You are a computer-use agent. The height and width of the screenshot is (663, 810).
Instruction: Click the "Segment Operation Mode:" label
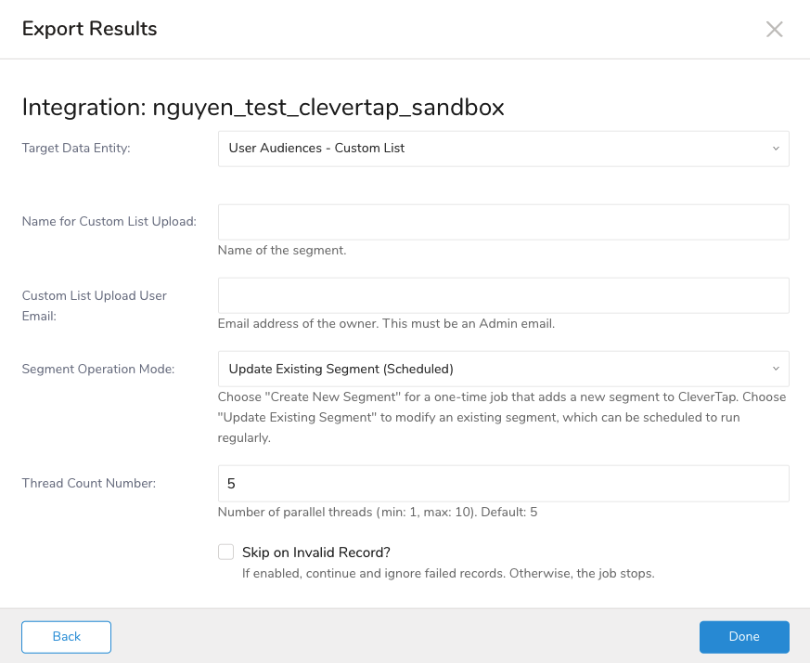98,369
